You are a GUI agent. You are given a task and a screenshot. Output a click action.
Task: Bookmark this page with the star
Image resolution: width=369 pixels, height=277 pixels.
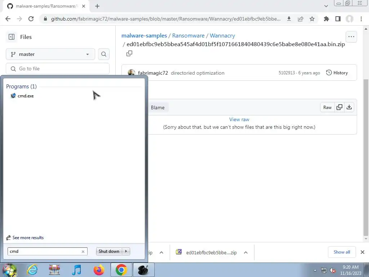(312, 19)
